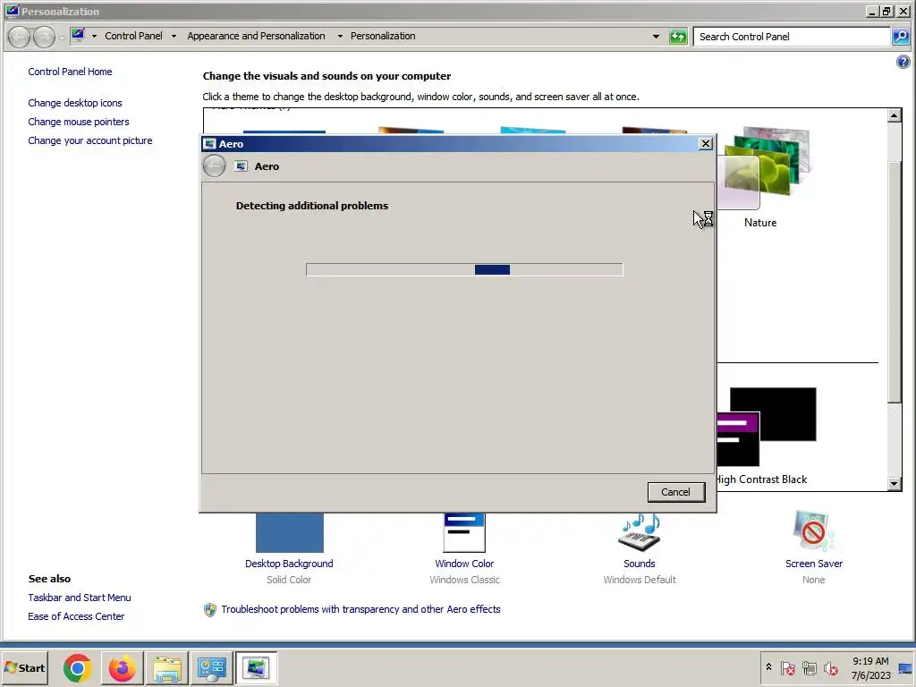Viewport: 916px width, 687px height.
Task: Open Control Panel Home
Action: coord(70,72)
